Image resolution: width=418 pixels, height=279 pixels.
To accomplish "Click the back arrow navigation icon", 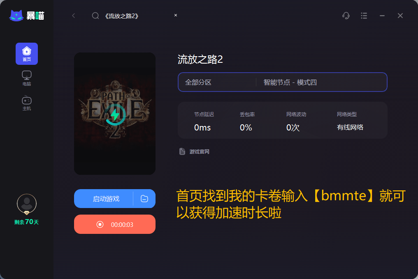I will (74, 16).
